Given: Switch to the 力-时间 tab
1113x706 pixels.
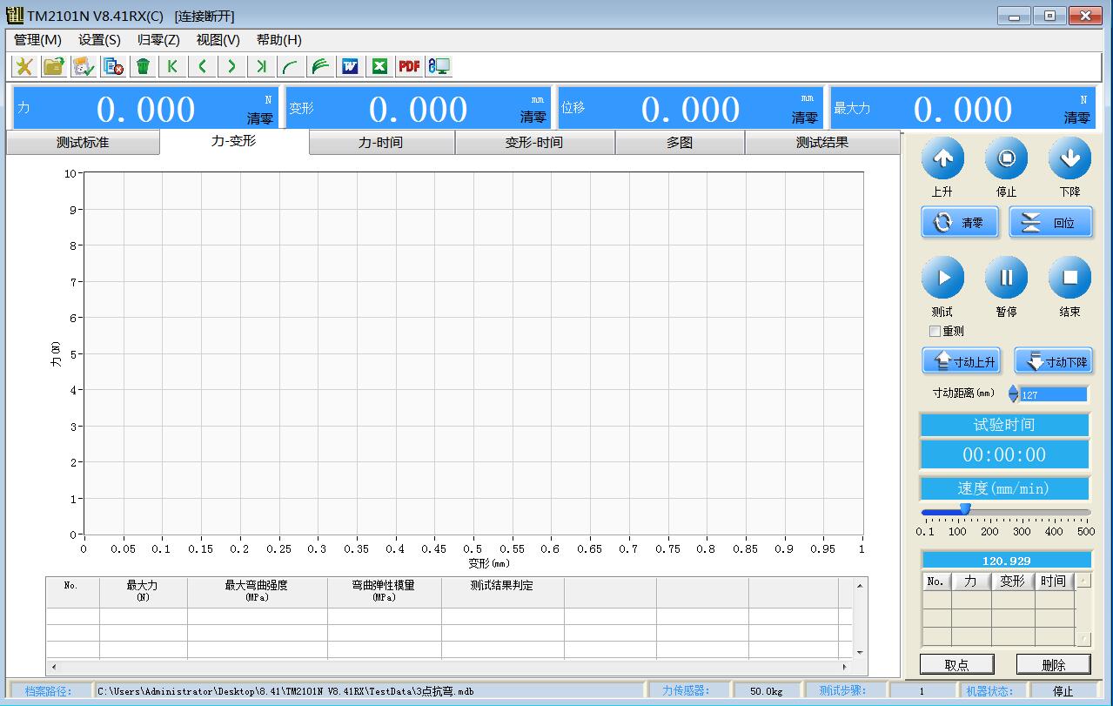Looking at the screenshot, I should click(381, 143).
